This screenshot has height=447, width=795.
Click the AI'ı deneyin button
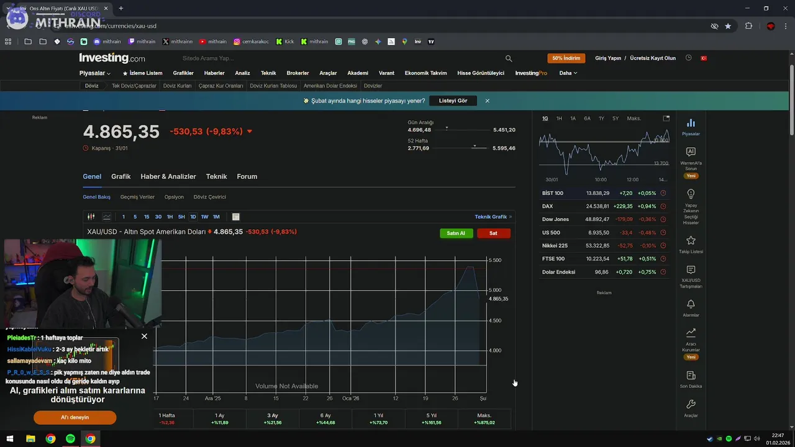[x=75, y=417]
